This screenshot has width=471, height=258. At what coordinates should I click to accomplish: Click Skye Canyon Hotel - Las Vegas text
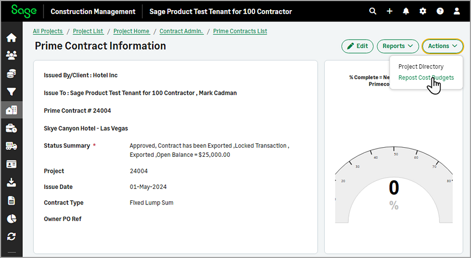click(x=86, y=128)
